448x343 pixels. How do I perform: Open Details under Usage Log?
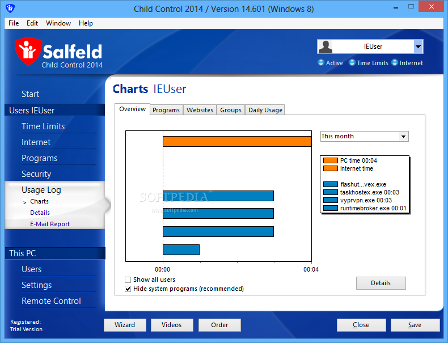coord(40,213)
